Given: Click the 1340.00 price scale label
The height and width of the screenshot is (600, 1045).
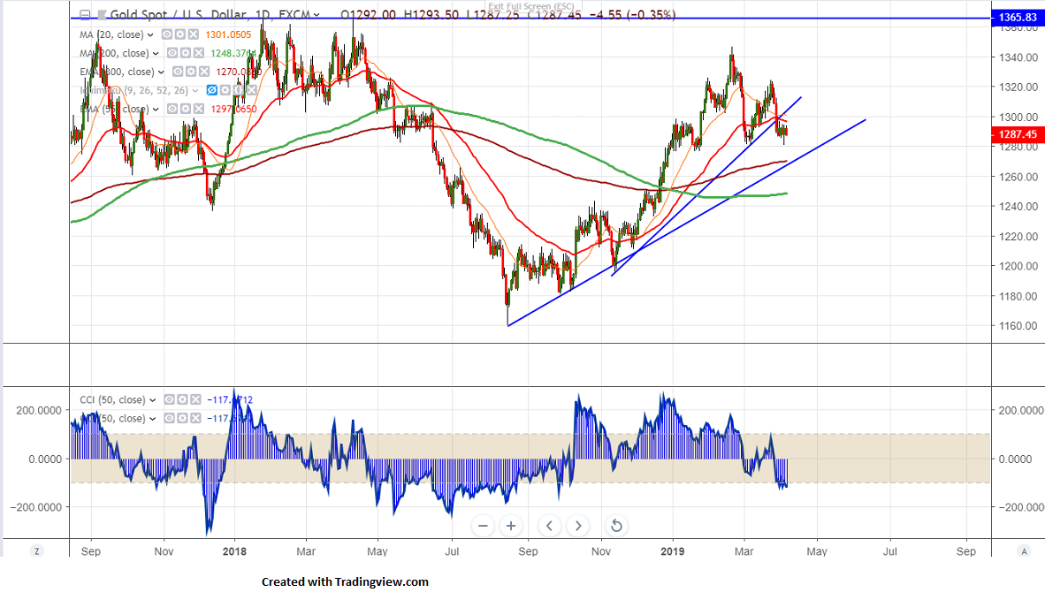Looking at the screenshot, I should [x=1018, y=57].
